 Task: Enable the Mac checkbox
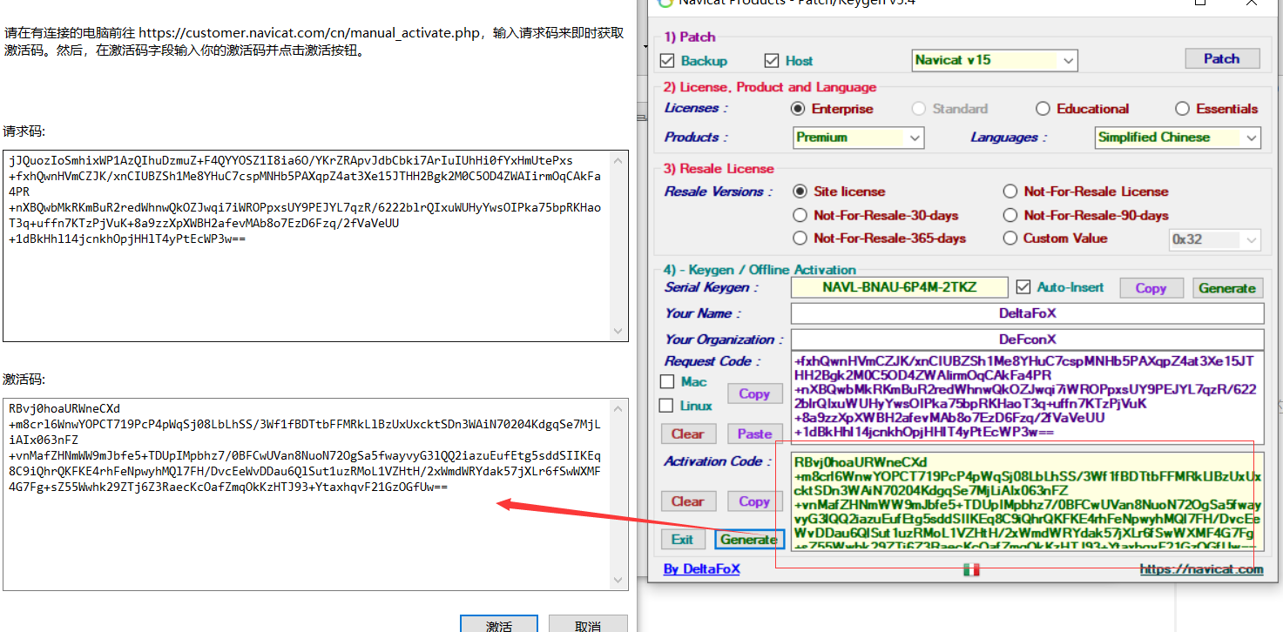tap(668, 381)
